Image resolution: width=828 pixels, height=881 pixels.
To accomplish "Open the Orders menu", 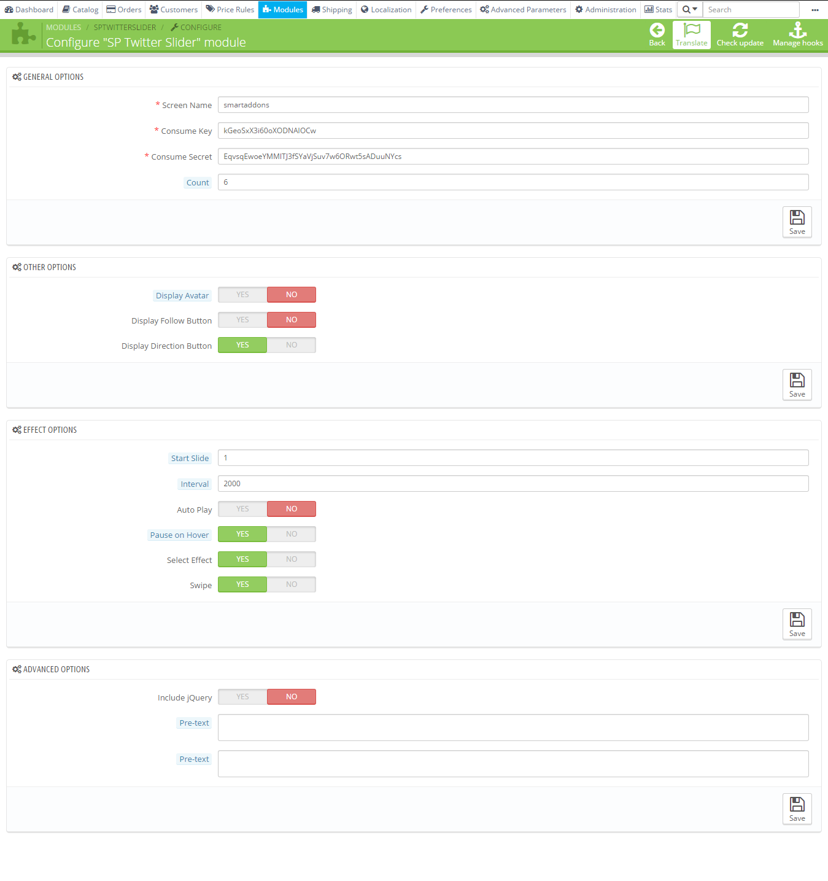I will click(124, 10).
